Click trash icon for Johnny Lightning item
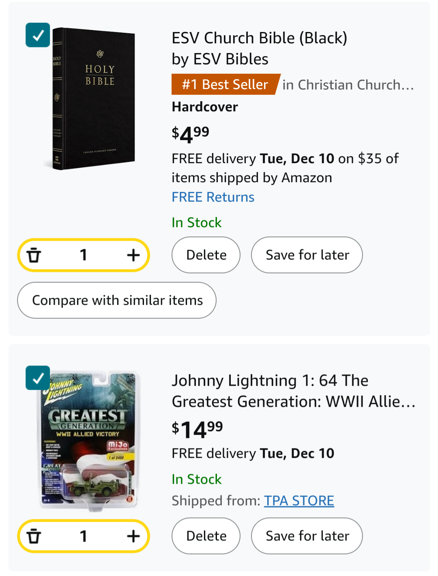The height and width of the screenshot is (576, 438). pyautogui.click(x=34, y=536)
